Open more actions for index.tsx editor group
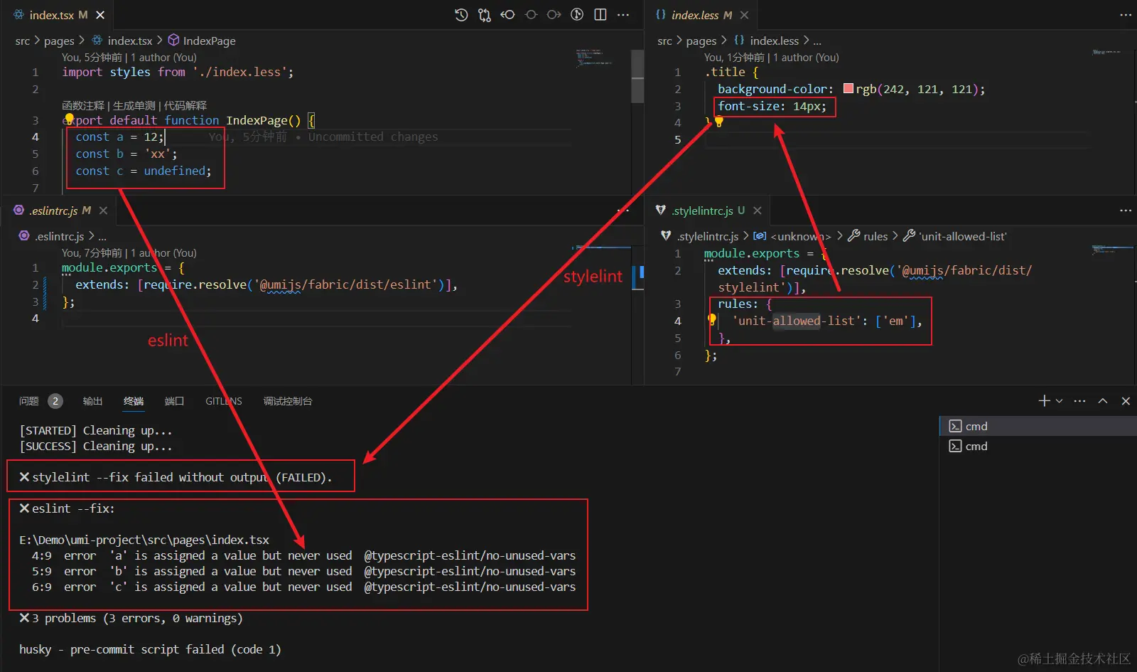 click(623, 15)
